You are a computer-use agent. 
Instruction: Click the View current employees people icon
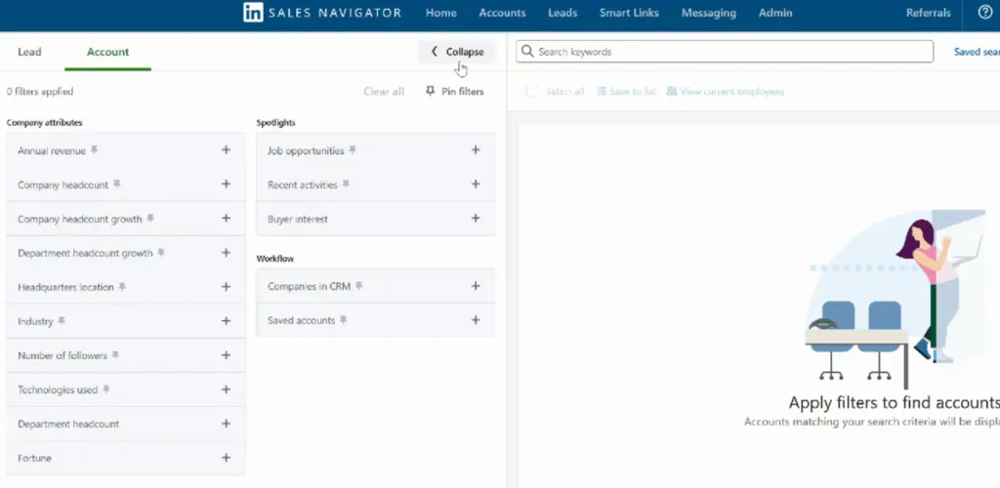pos(672,91)
